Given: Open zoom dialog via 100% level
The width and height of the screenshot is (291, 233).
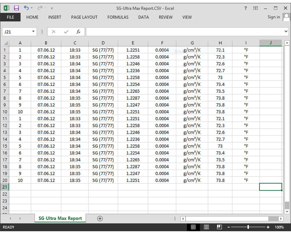Looking at the screenshot, I should click(279, 227).
